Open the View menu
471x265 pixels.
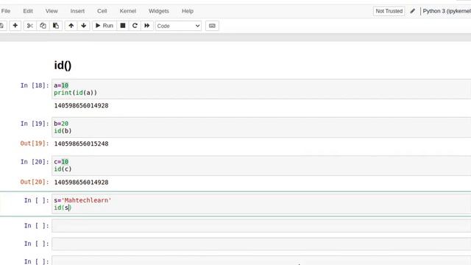tap(52, 11)
